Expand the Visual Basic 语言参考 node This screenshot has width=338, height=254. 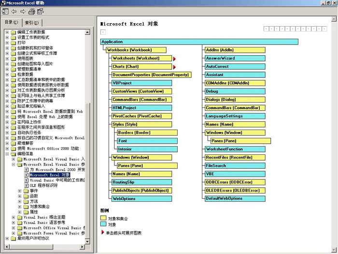click(13, 223)
